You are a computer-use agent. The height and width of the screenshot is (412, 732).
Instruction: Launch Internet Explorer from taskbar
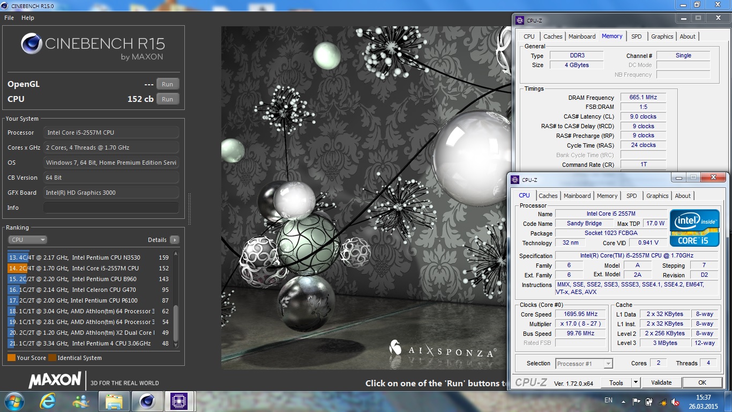click(x=48, y=401)
